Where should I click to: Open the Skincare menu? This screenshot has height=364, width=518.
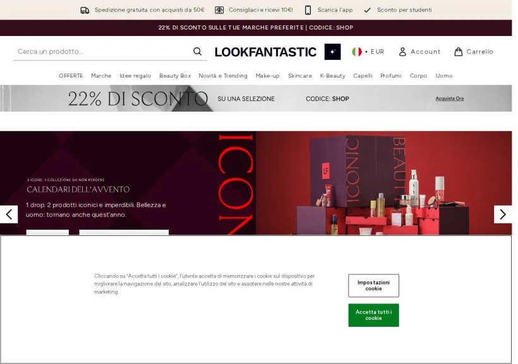(300, 76)
